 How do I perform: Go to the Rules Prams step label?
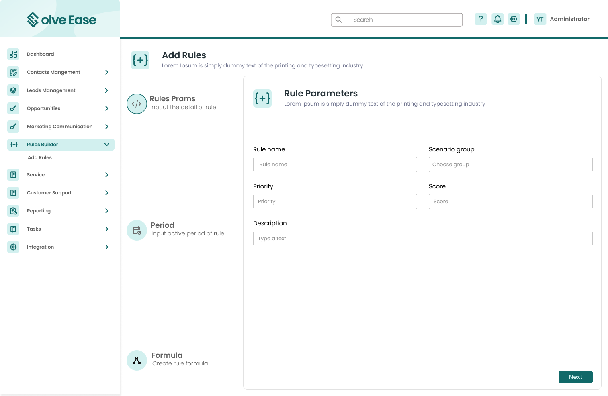[x=172, y=99]
